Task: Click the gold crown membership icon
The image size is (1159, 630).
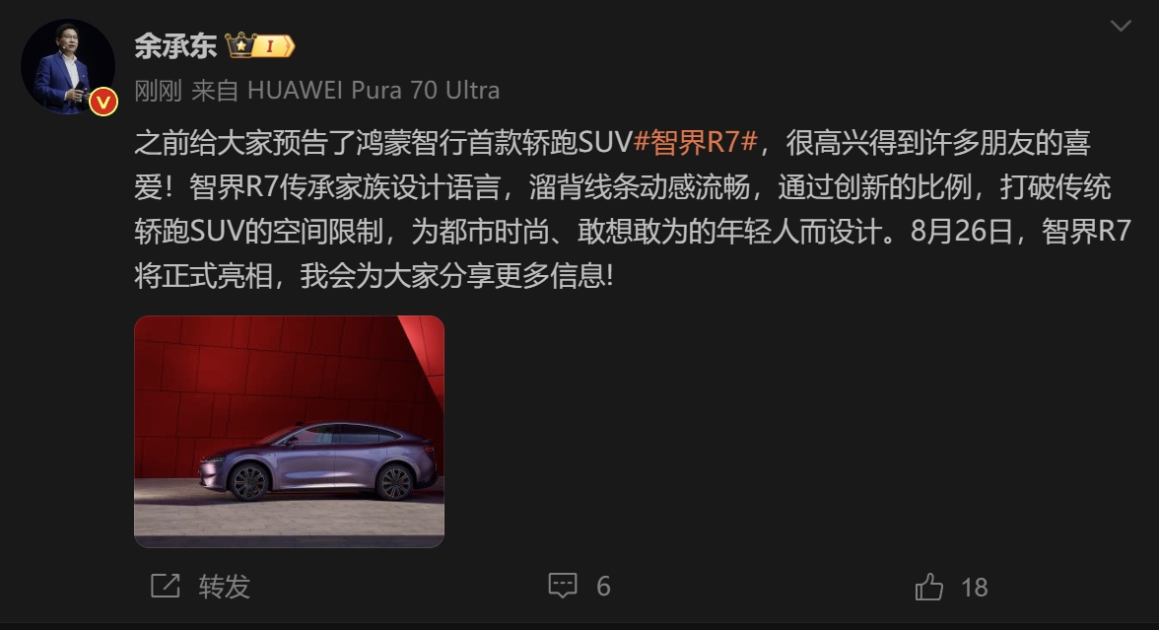Action: click(240, 45)
